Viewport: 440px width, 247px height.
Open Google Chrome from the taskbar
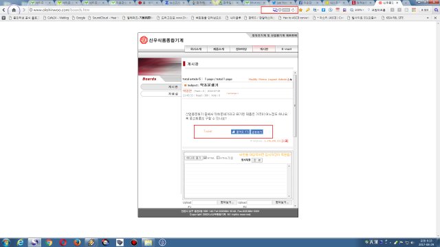click(49, 242)
